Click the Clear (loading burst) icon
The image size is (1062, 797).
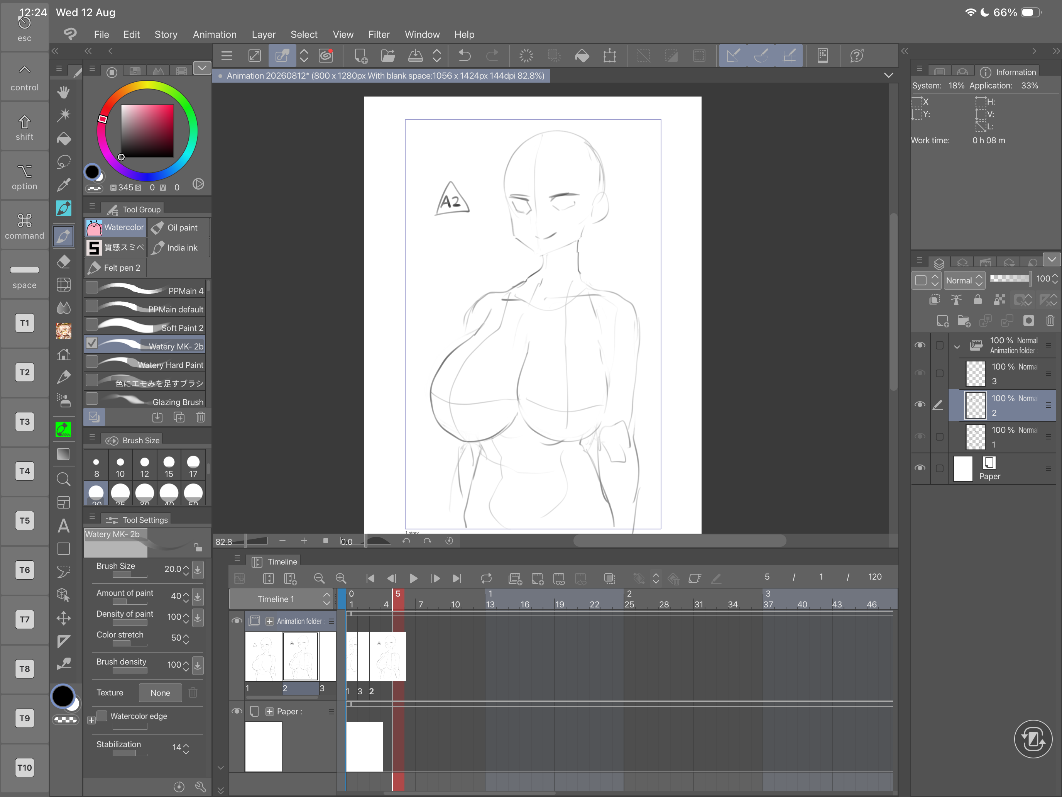pos(526,56)
